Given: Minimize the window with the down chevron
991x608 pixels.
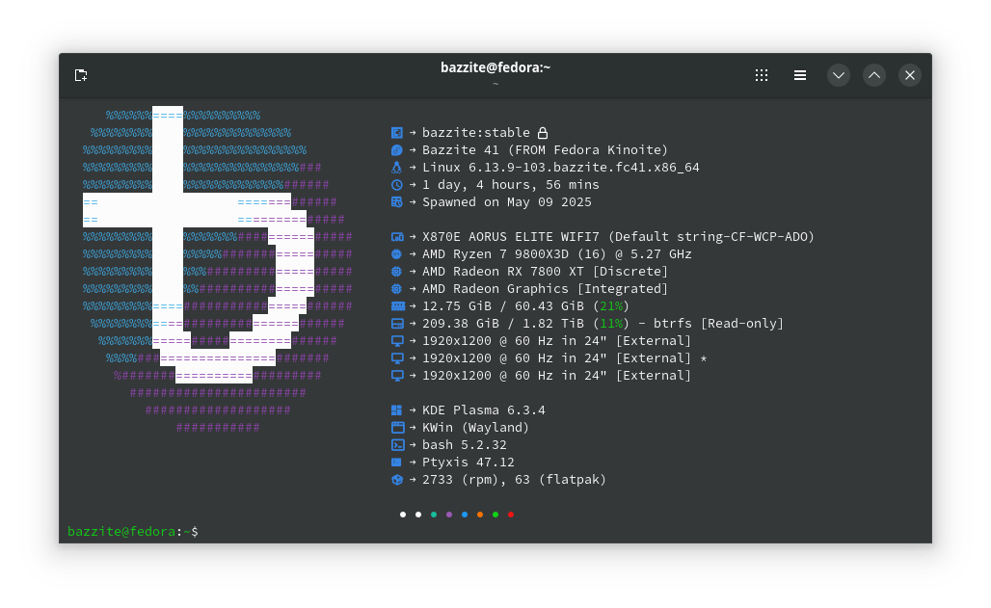Looking at the screenshot, I should 839,75.
